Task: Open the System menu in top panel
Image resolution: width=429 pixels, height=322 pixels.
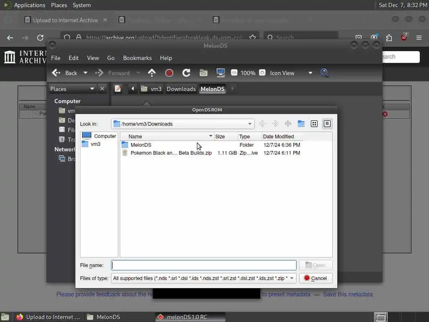Action: pyautogui.click(x=82, y=5)
